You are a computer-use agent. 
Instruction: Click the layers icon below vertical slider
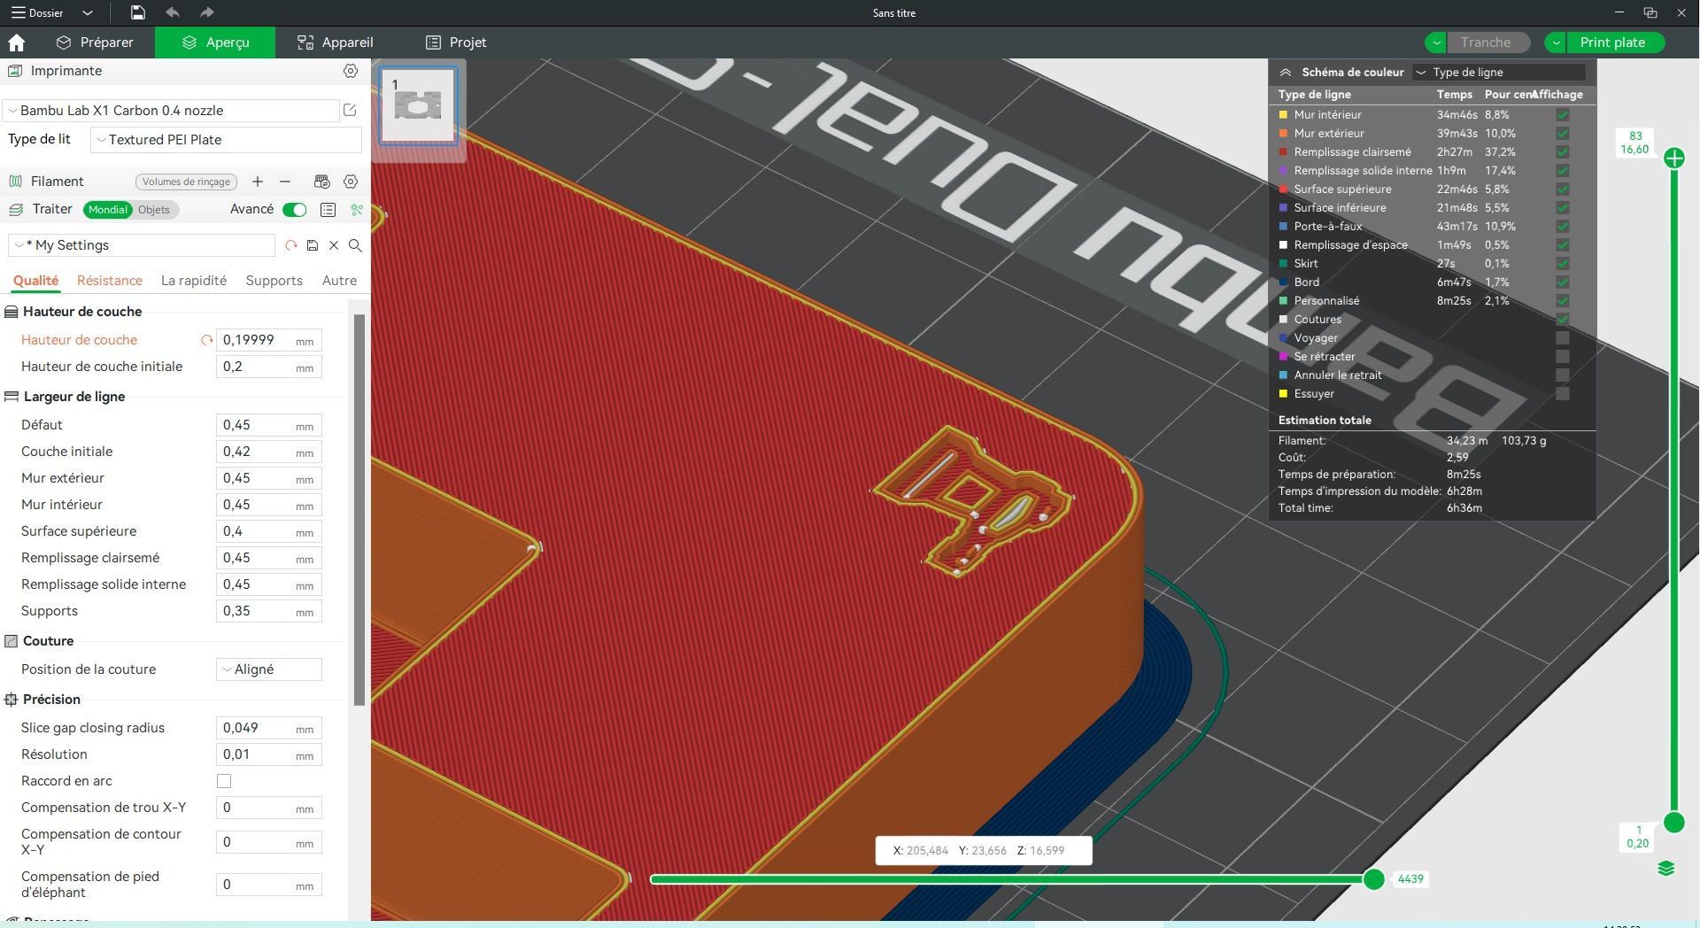tap(1665, 869)
